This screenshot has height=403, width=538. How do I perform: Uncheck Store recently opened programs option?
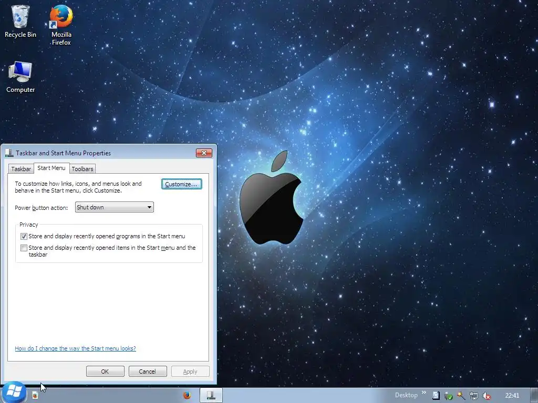[x=24, y=236]
